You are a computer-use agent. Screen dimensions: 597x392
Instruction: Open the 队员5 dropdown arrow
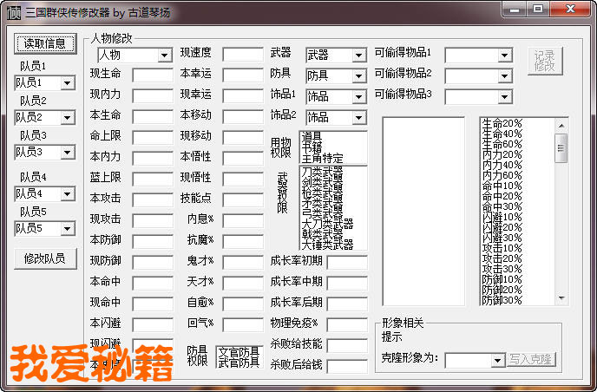68,229
